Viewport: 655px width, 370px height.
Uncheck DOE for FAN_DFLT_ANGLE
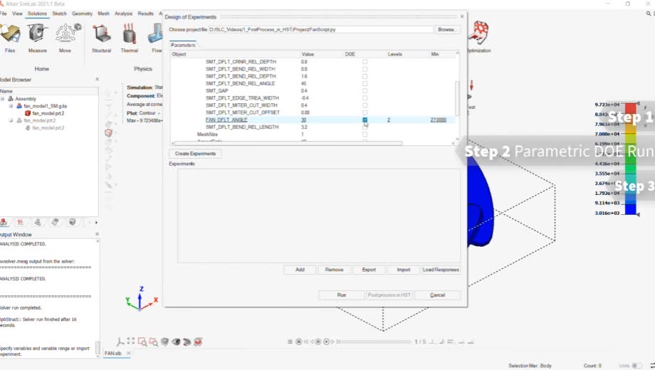[365, 120]
